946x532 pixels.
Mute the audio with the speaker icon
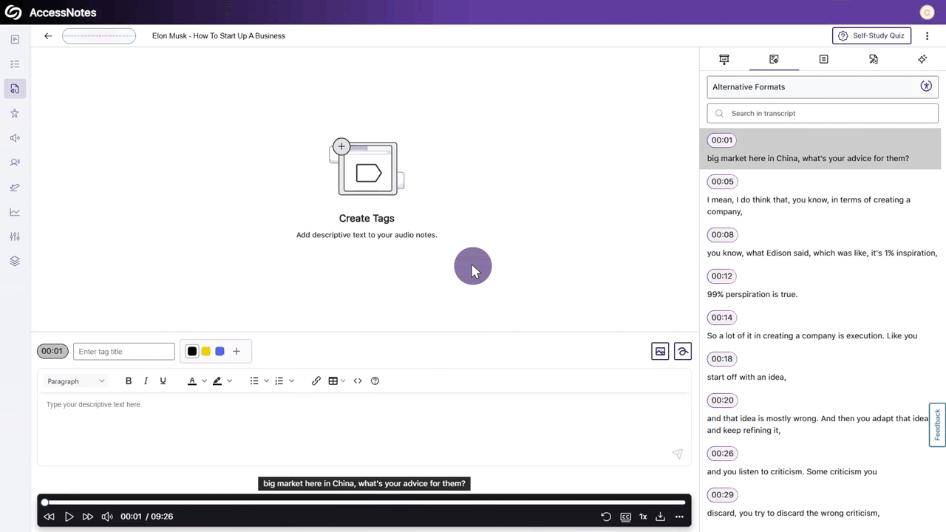[107, 516]
